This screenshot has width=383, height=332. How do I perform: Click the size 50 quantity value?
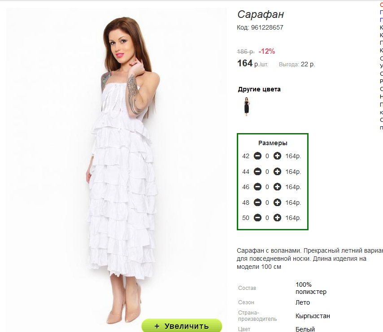point(267,218)
